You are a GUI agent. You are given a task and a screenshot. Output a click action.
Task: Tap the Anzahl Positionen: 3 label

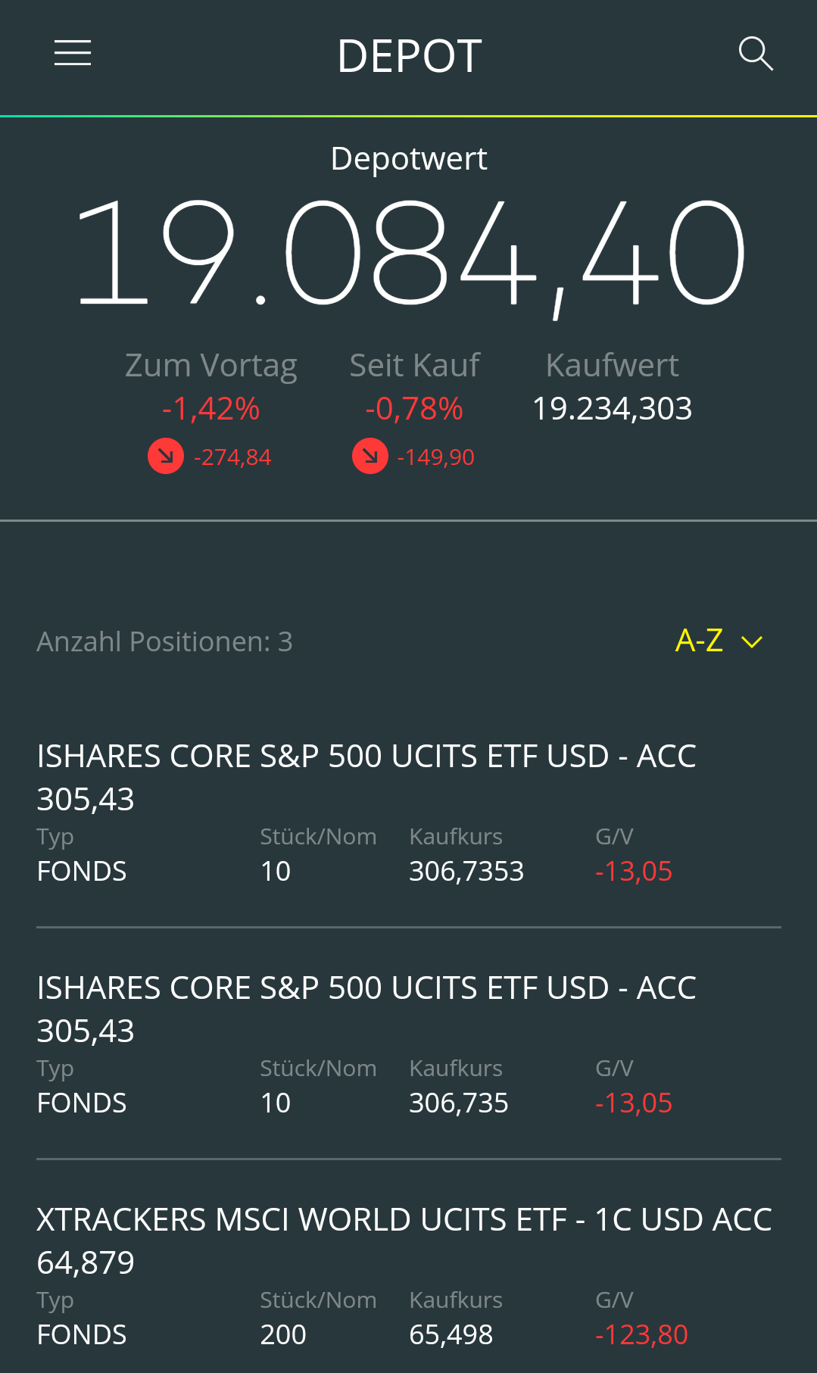click(x=164, y=642)
